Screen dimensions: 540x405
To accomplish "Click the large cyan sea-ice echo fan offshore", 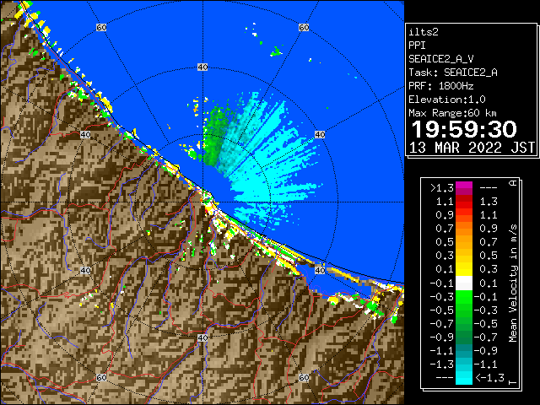I will [268, 162].
